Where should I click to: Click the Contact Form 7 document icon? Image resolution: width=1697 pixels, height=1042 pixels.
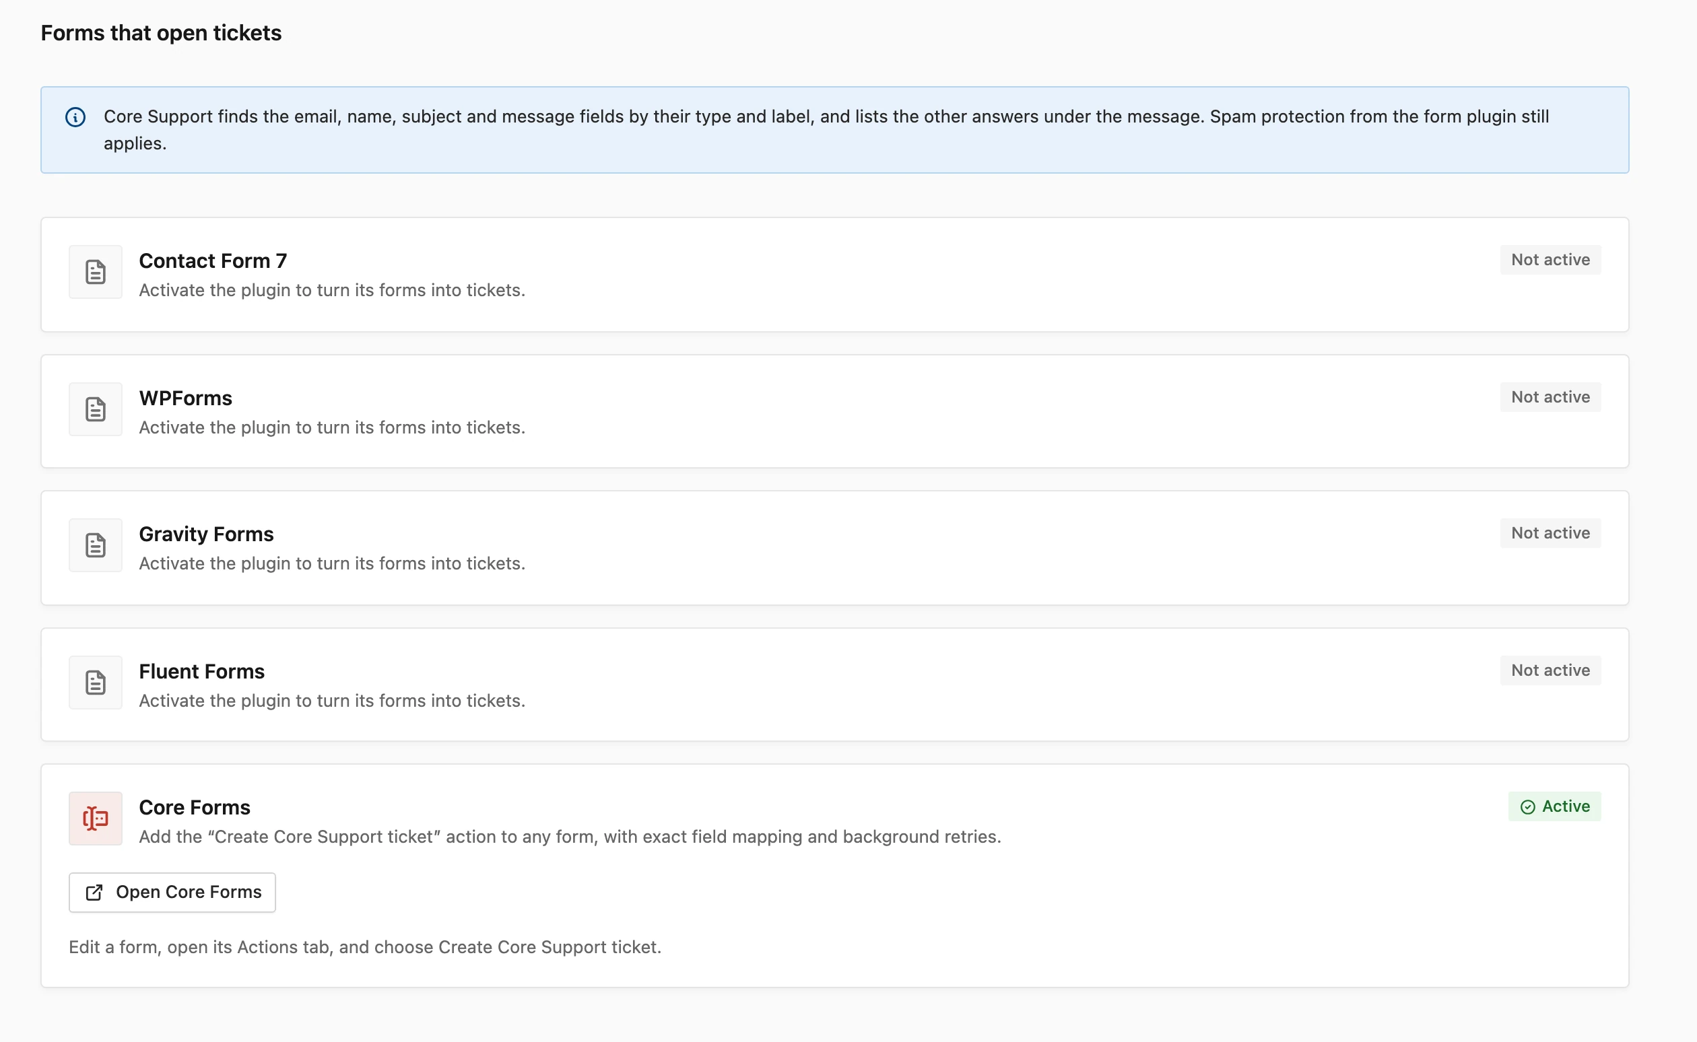[x=95, y=271]
